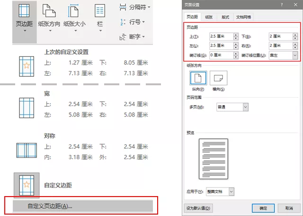Increase the 左(L) left margin with spinner
The image size is (303, 216).
coord(236,44)
